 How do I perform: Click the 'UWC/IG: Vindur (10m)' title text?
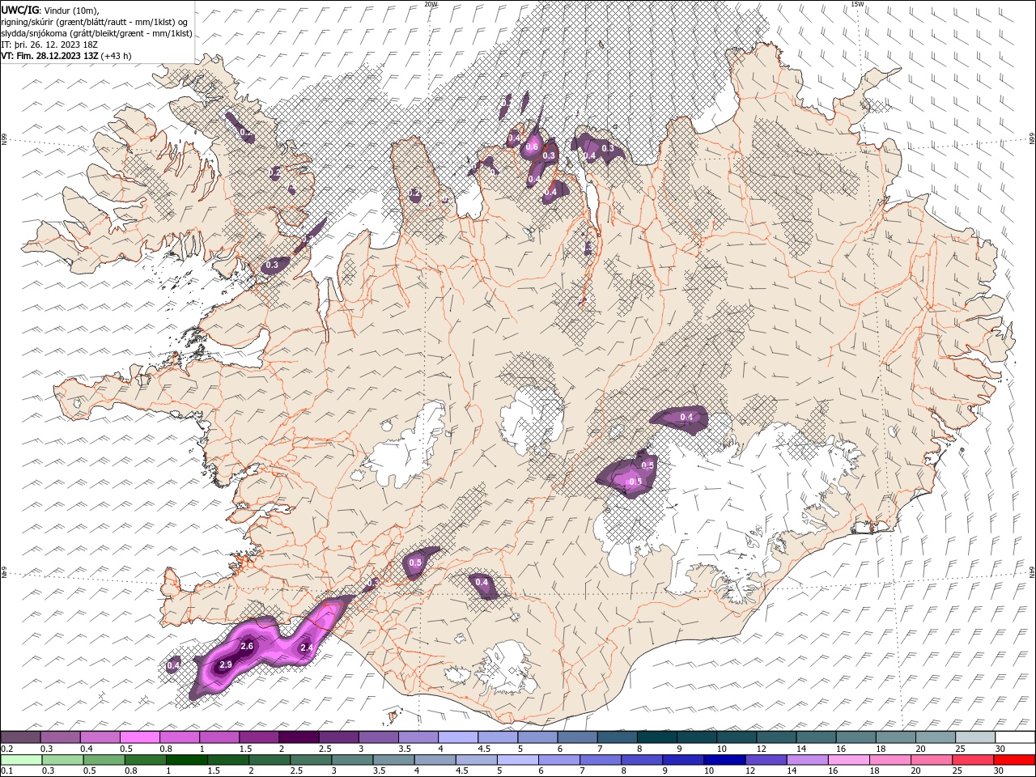coord(50,10)
